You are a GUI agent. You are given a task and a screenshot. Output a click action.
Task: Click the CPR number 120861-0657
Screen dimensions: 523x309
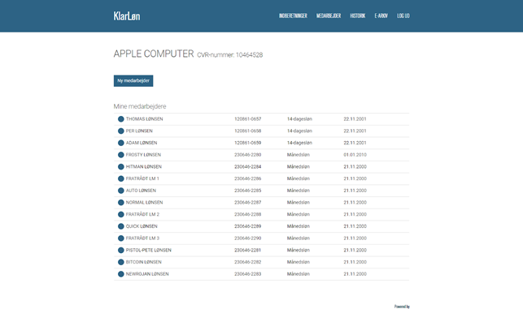click(248, 119)
